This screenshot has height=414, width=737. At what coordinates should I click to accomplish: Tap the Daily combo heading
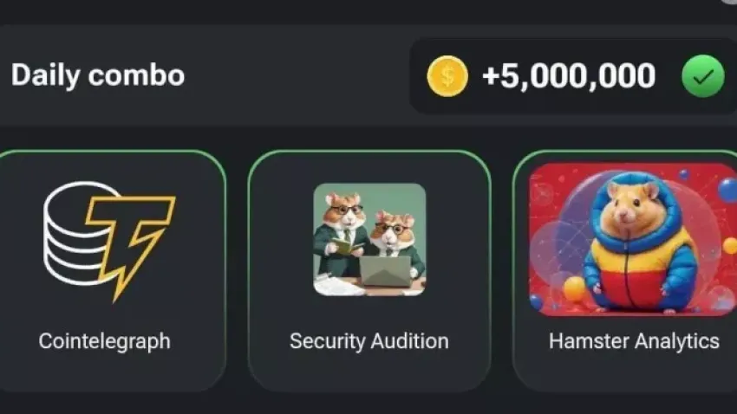point(98,75)
